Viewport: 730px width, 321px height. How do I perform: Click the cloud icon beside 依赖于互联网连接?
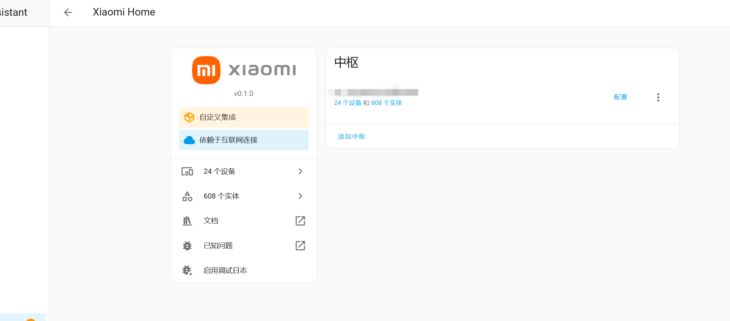[x=189, y=140]
